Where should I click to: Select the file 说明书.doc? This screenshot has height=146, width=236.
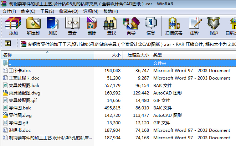[x=20, y=130]
